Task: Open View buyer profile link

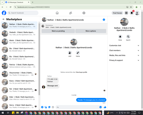Action: tap(82, 72)
